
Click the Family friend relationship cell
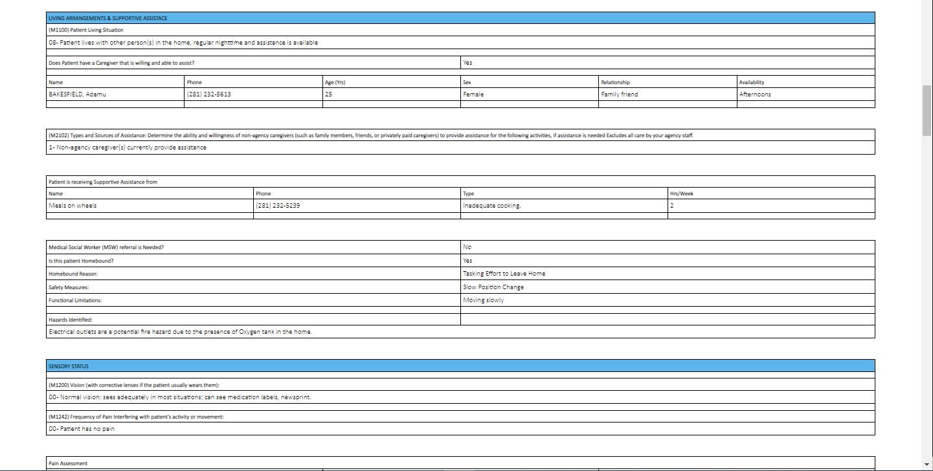pos(619,94)
